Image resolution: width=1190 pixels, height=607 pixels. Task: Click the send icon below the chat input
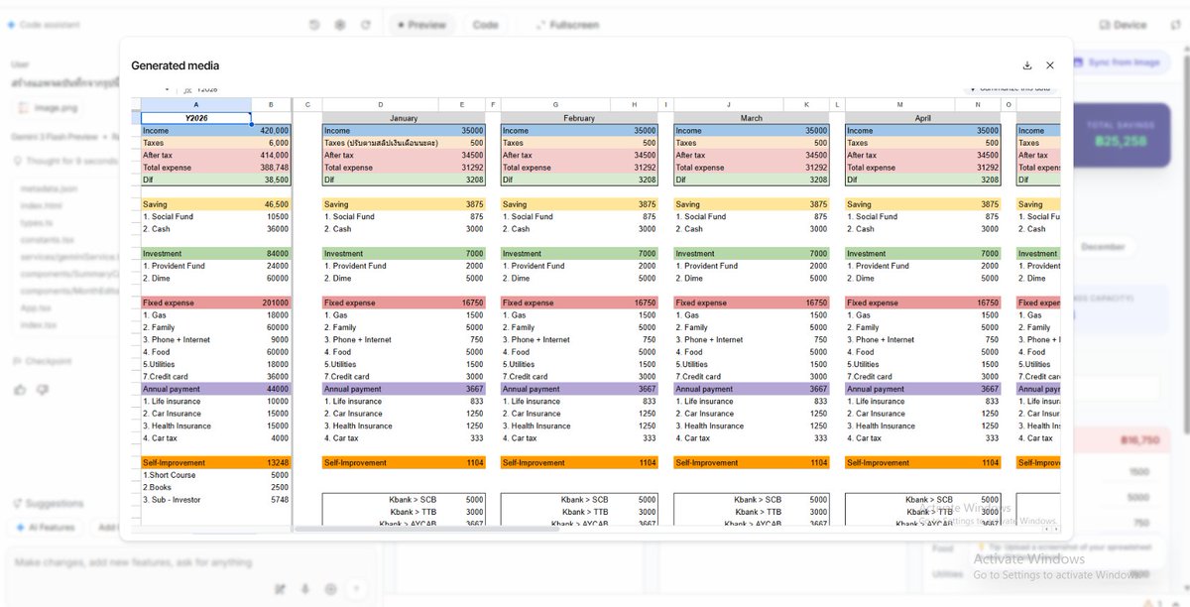357,588
